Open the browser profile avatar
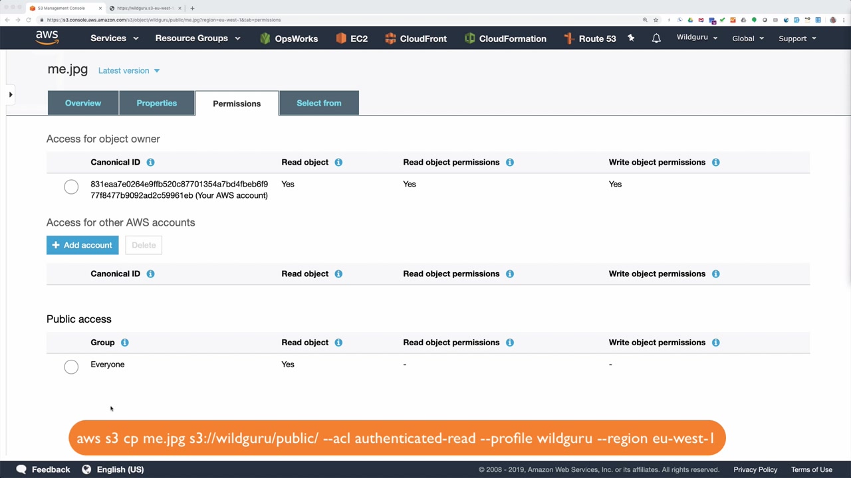 pos(833,20)
